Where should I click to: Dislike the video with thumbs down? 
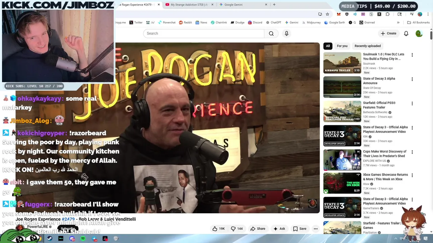point(237,228)
